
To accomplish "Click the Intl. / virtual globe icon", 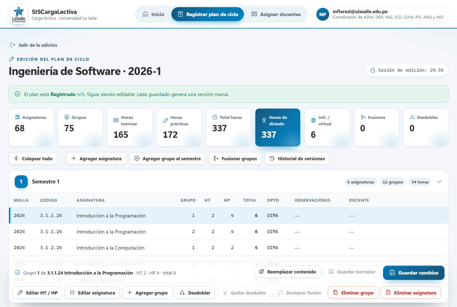I will coord(313,120).
